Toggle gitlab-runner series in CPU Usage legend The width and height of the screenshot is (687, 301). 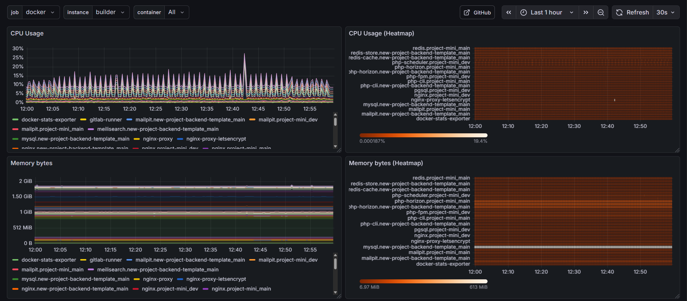pos(105,120)
